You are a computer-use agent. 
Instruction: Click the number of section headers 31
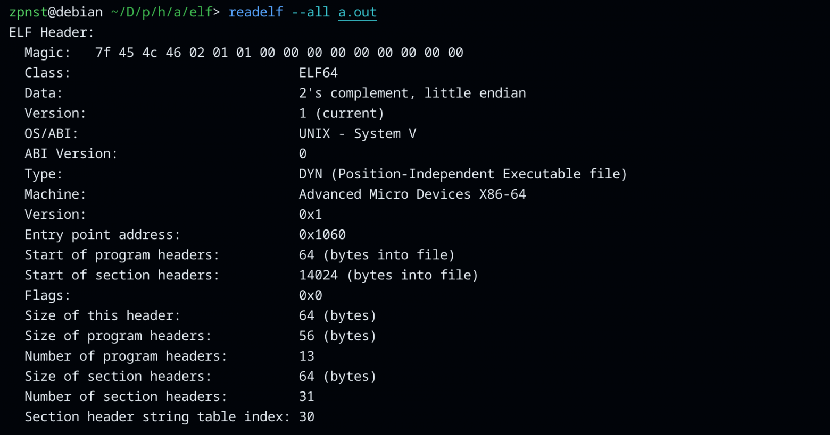coord(306,396)
